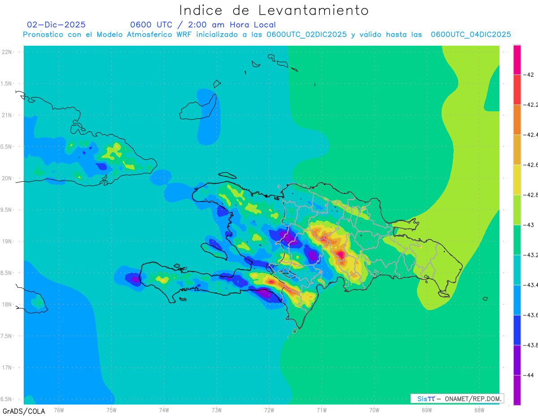This screenshot has width=538, height=416.
Task: Click the '19N' latitude label
Action: click(7, 241)
